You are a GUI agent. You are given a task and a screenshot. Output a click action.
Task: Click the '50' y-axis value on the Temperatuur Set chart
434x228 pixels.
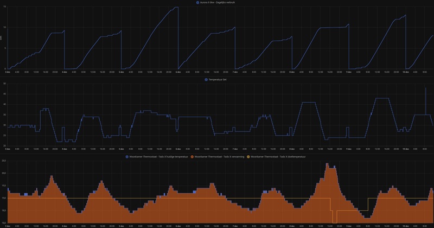click(5, 84)
